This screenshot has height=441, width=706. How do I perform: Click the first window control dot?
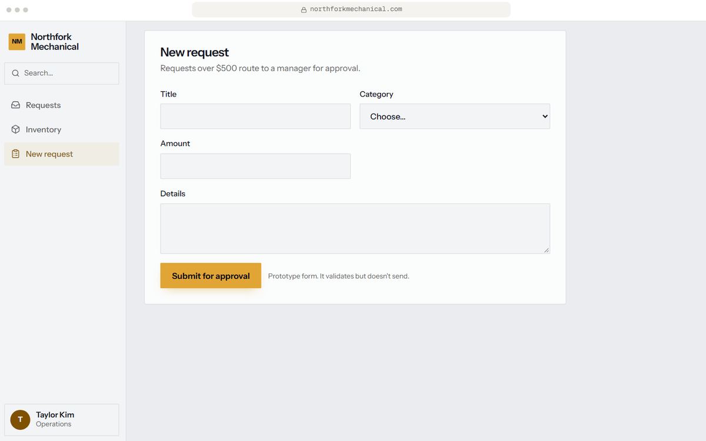9,10
